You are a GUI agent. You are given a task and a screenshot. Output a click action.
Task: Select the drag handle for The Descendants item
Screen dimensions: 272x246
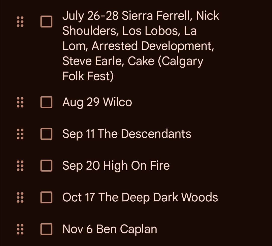tap(20, 134)
